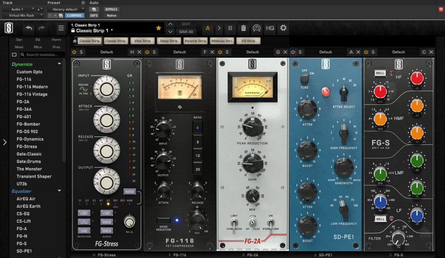Open SD-PE1 Default preset dropdown

pos(325,52)
